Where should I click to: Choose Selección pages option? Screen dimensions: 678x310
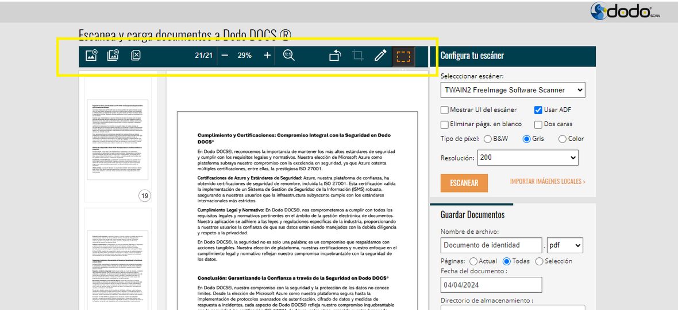539,261
